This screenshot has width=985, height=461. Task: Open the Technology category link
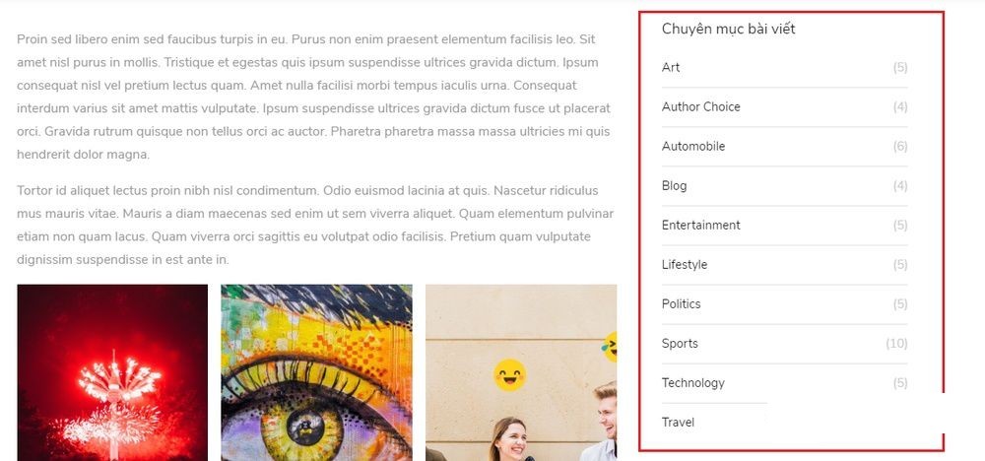coord(692,383)
